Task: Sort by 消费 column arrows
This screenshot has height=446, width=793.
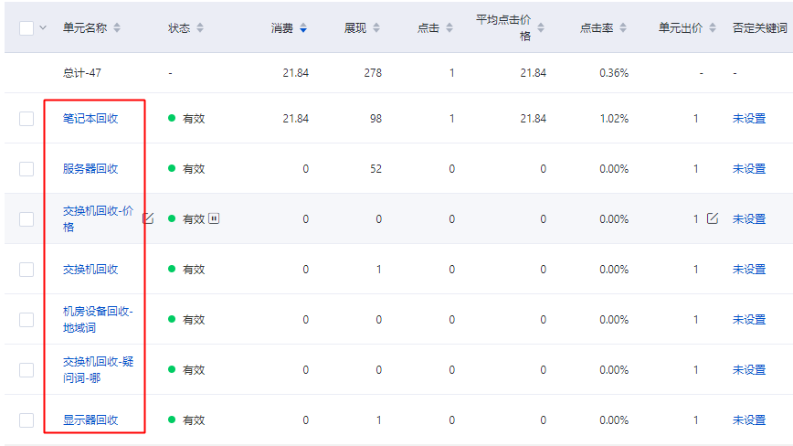Action: [303, 27]
